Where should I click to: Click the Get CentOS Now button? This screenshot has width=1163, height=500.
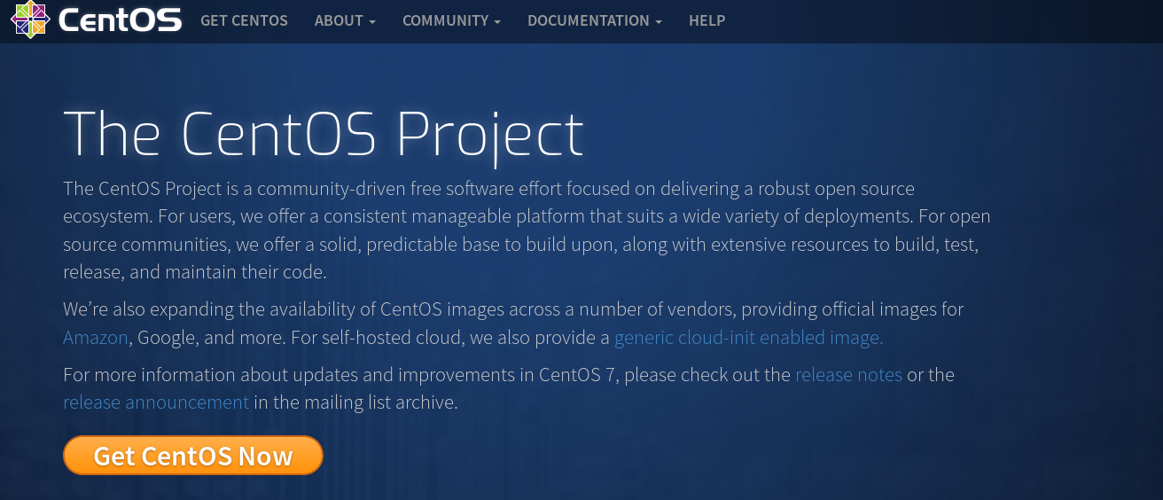click(193, 456)
